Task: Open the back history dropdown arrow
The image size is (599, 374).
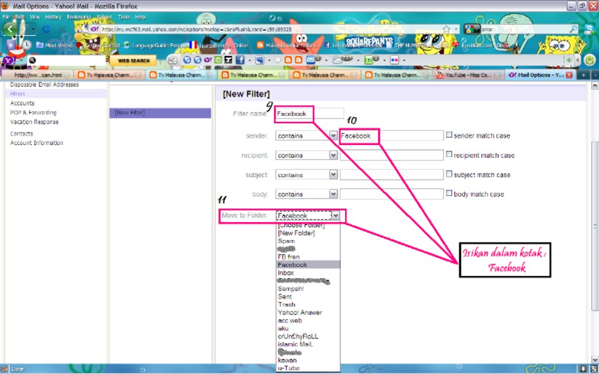Action: [x=33, y=29]
